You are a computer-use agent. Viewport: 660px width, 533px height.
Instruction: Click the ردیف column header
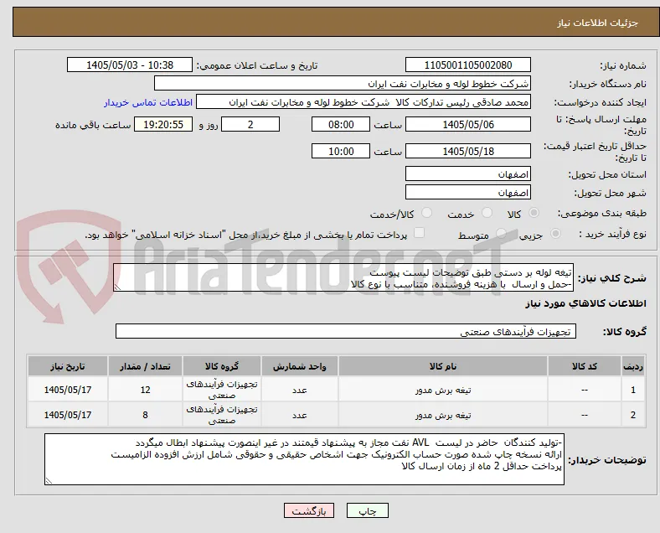click(x=633, y=366)
